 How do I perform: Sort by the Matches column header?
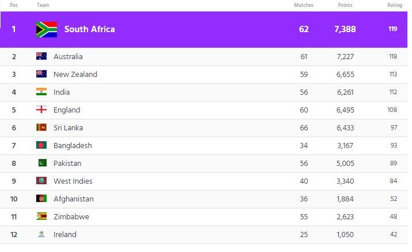(x=303, y=5)
